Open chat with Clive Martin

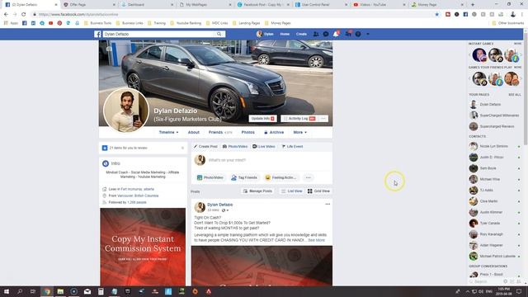point(494,201)
